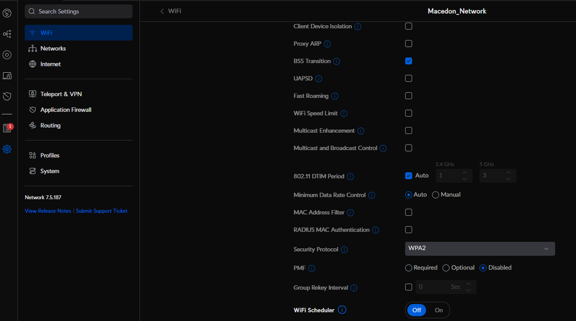Enable the Fast Roaming checkbox
Image resolution: width=576 pixels, height=321 pixels.
tap(409, 96)
